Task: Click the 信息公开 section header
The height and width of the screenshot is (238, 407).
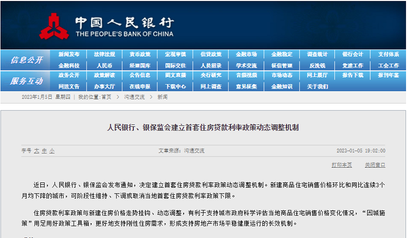Action: [26, 60]
